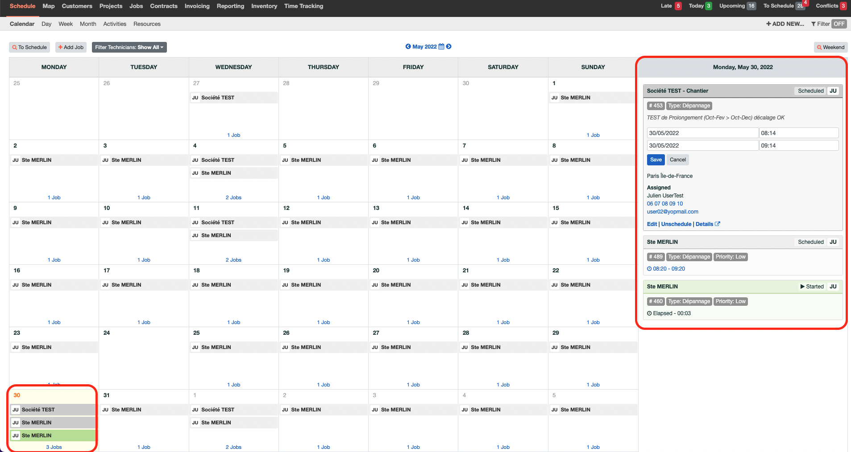851x452 pixels.
Task: Click the #489 job number tag
Action: [656, 257]
